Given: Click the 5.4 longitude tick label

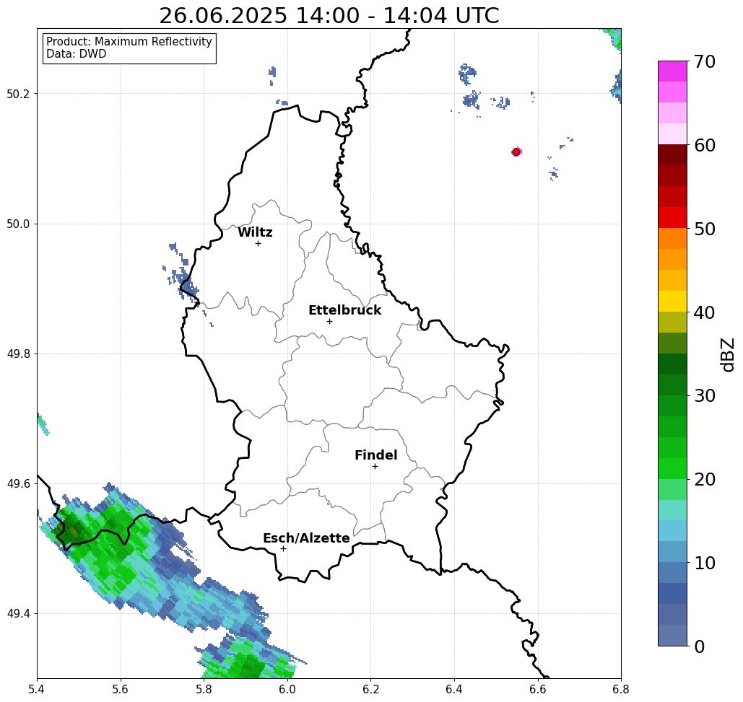Looking at the screenshot, I should point(37,689).
